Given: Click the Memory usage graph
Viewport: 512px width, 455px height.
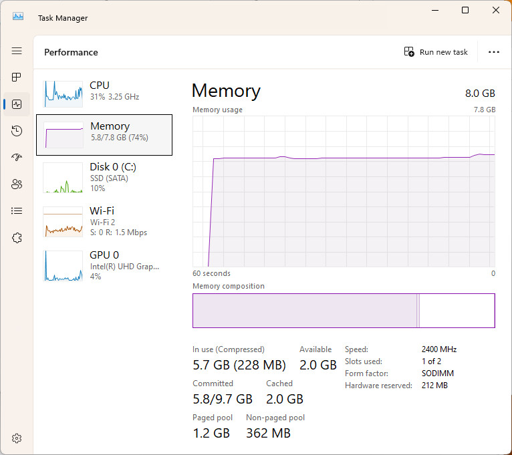Looking at the screenshot, I should [x=344, y=191].
